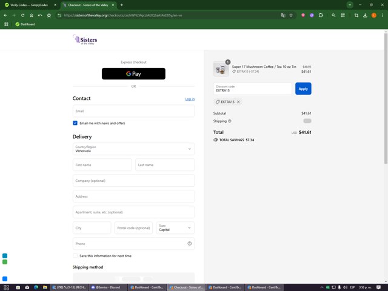Apply the discount code
388x291 pixels.
tap(303, 89)
